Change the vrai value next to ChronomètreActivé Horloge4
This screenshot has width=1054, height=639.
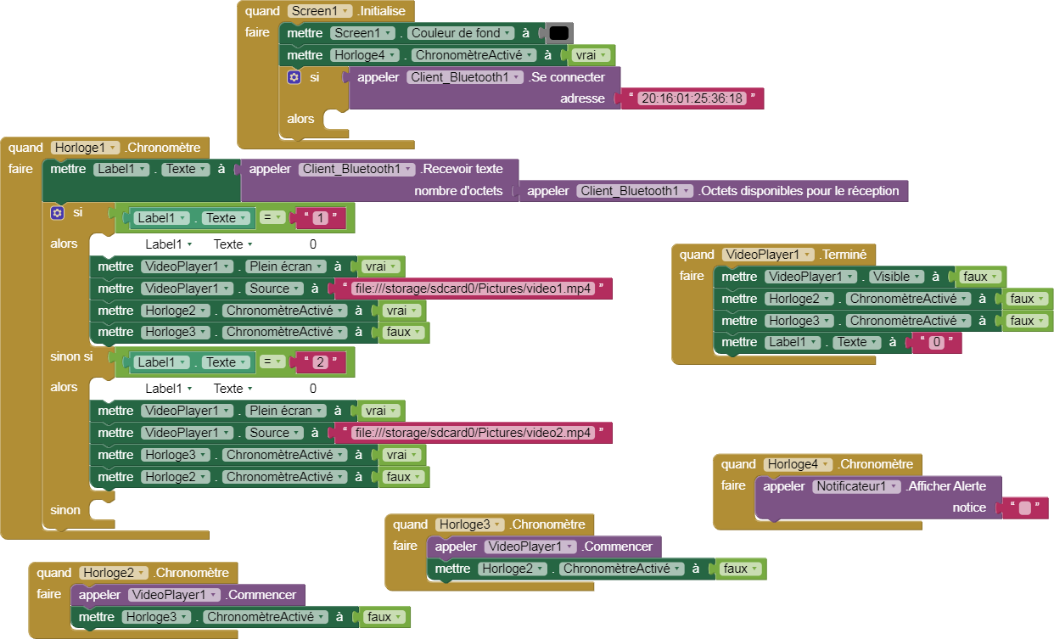coord(588,54)
